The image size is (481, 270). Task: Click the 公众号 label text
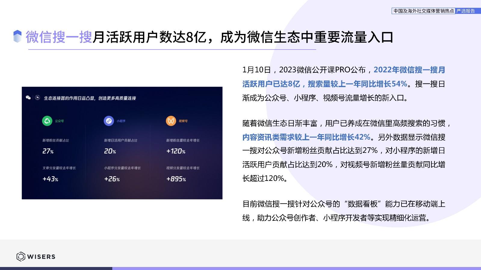click(x=59, y=121)
